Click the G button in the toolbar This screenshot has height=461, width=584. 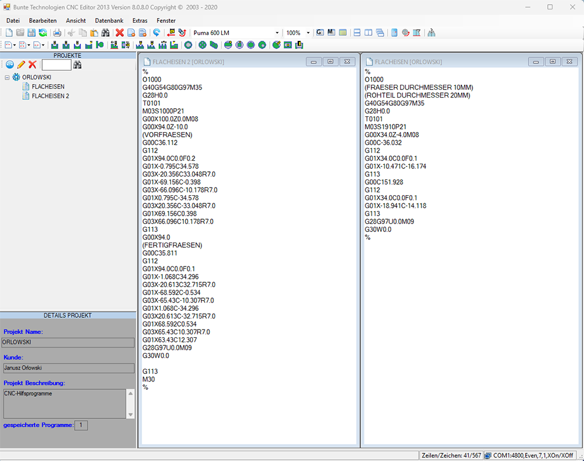(319, 32)
